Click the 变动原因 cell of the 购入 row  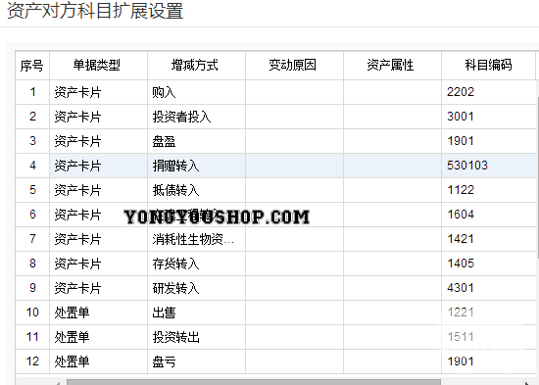pyautogui.click(x=294, y=92)
